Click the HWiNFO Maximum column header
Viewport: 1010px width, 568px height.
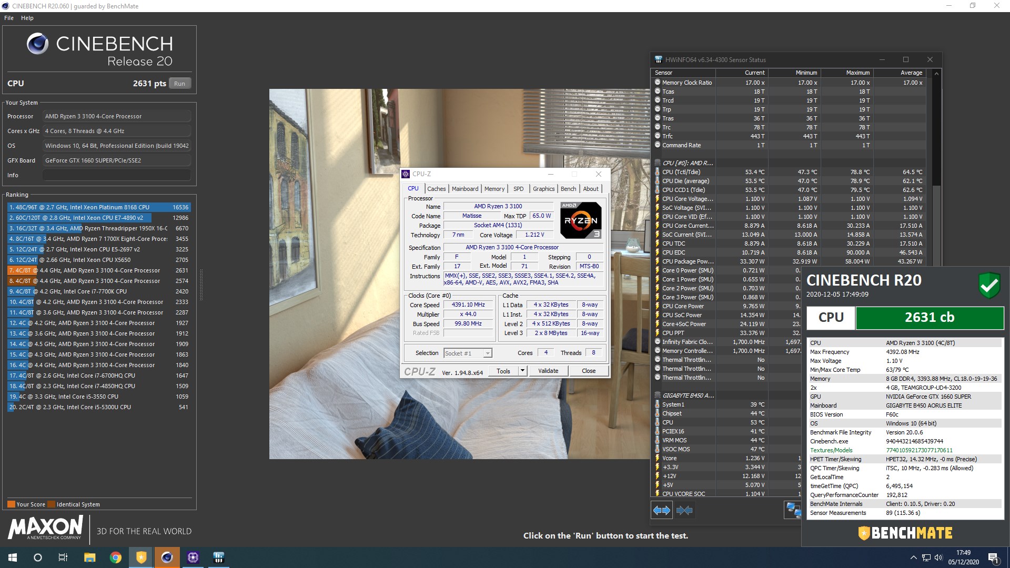pos(847,73)
